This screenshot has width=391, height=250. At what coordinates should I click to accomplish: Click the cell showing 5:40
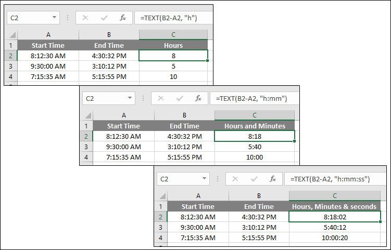coord(255,147)
